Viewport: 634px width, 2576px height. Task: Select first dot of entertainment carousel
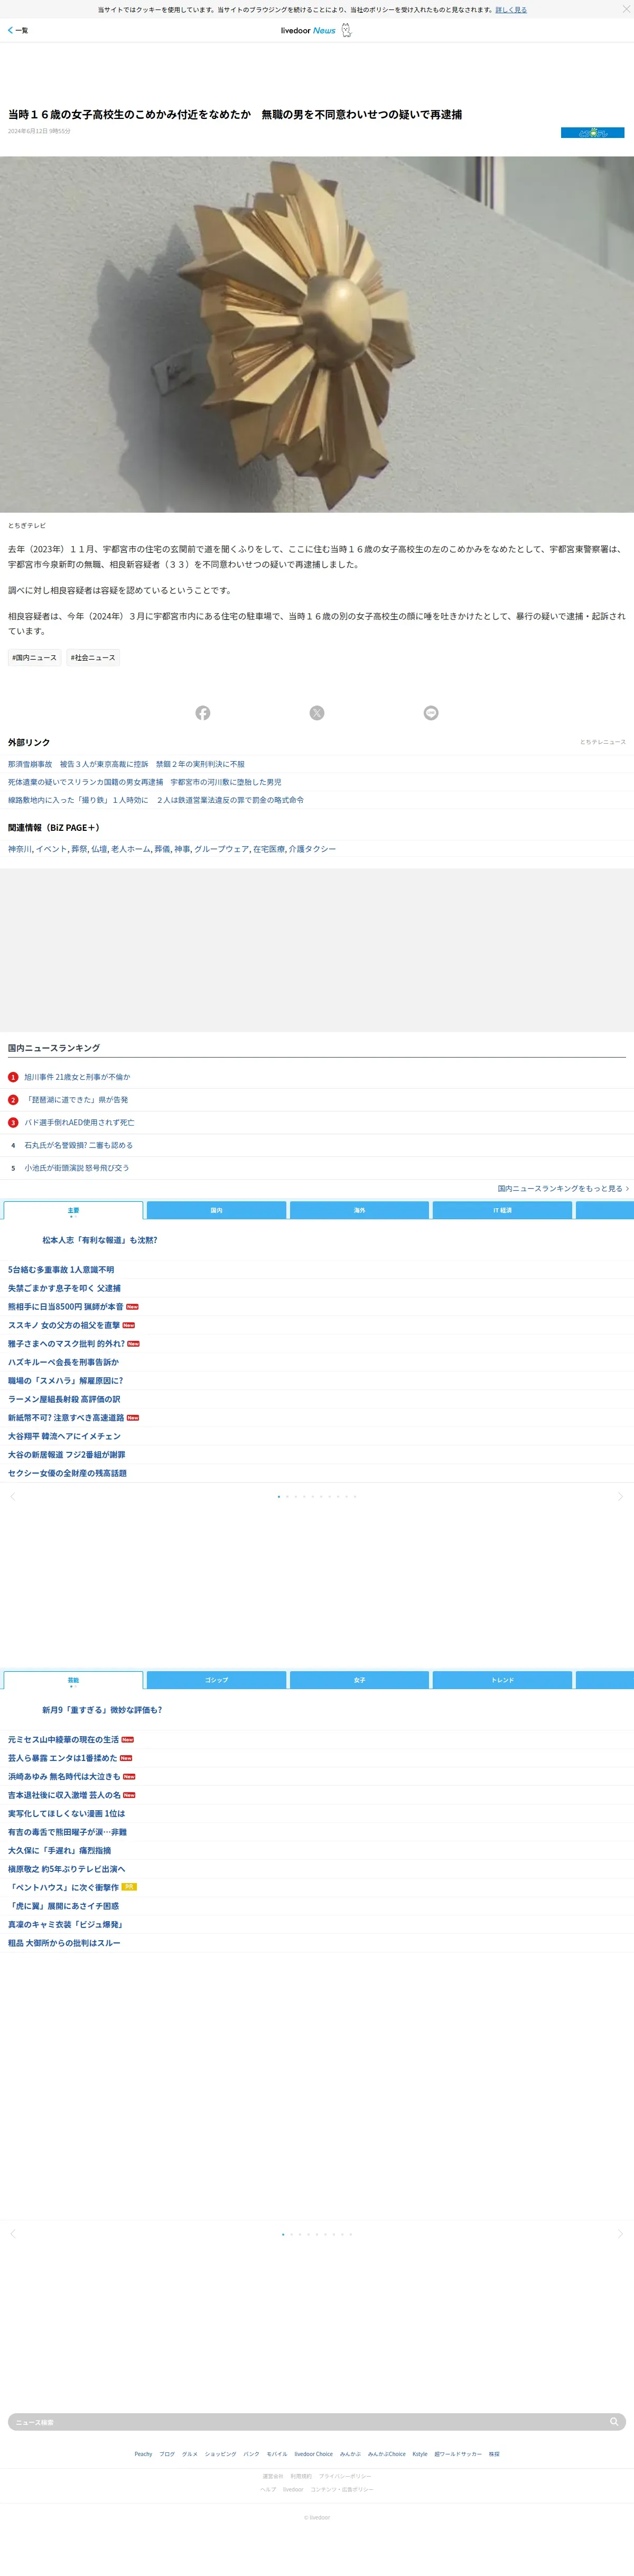coord(283,2234)
